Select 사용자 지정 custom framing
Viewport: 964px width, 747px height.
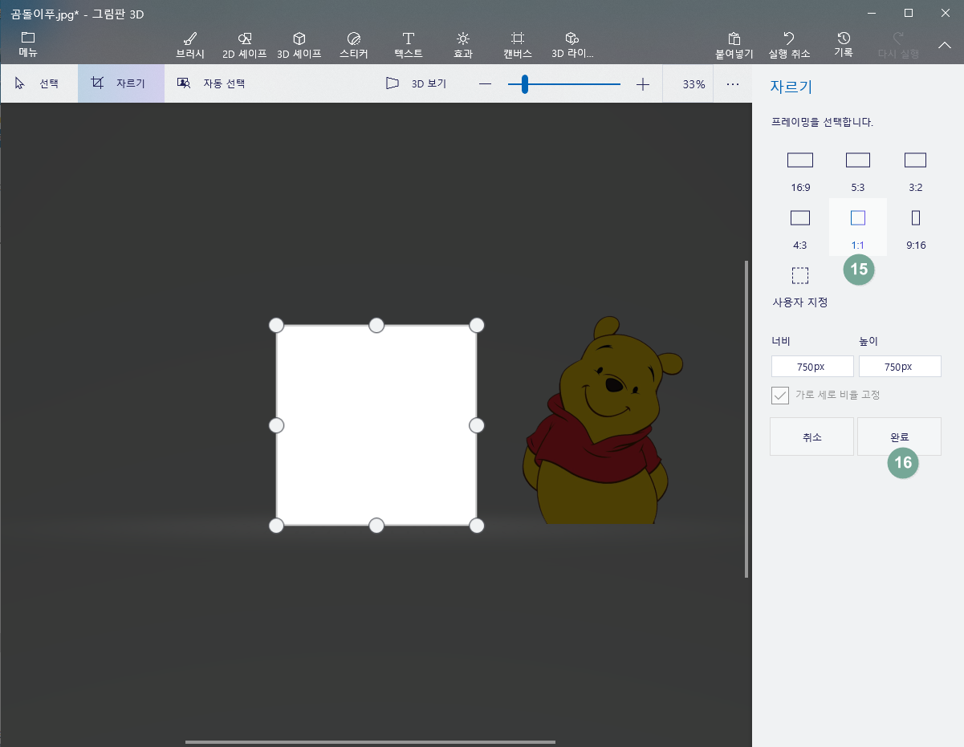point(800,286)
